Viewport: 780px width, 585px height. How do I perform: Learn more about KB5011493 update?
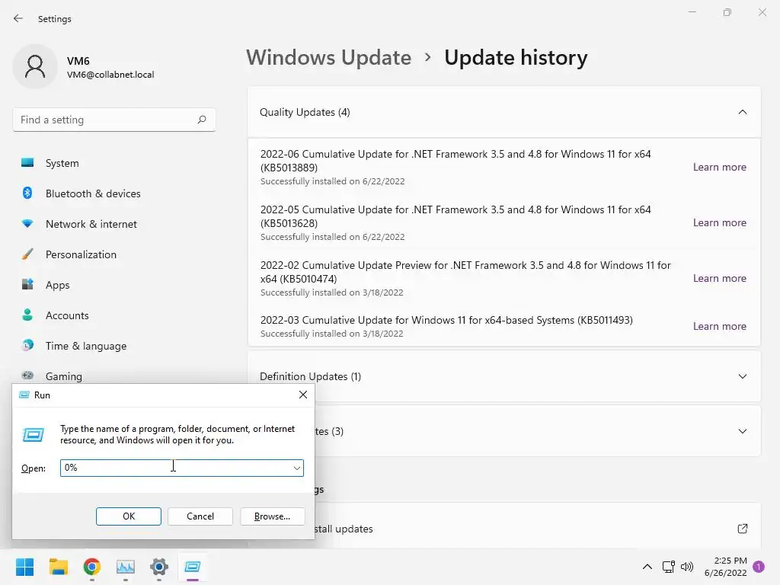tap(719, 326)
